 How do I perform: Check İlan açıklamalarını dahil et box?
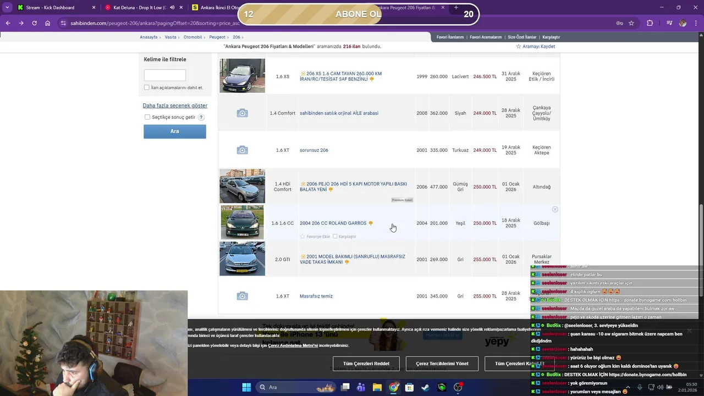(x=147, y=87)
